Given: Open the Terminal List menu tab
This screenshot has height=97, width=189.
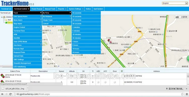Looking at the screenshot, I should click(6, 9).
